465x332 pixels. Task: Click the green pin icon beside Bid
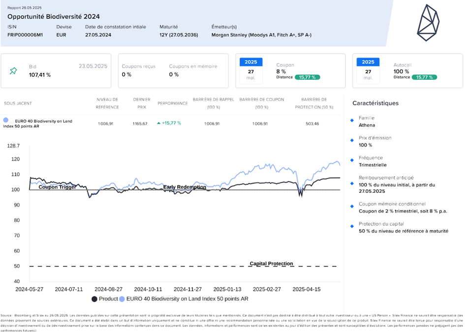click(13, 71)
